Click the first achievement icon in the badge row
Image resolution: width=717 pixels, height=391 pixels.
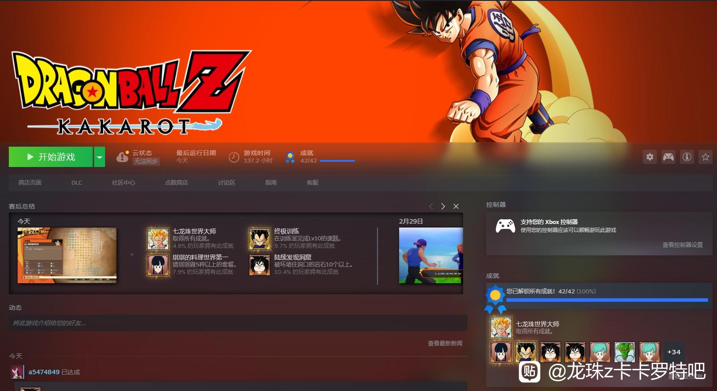(501, 352)
